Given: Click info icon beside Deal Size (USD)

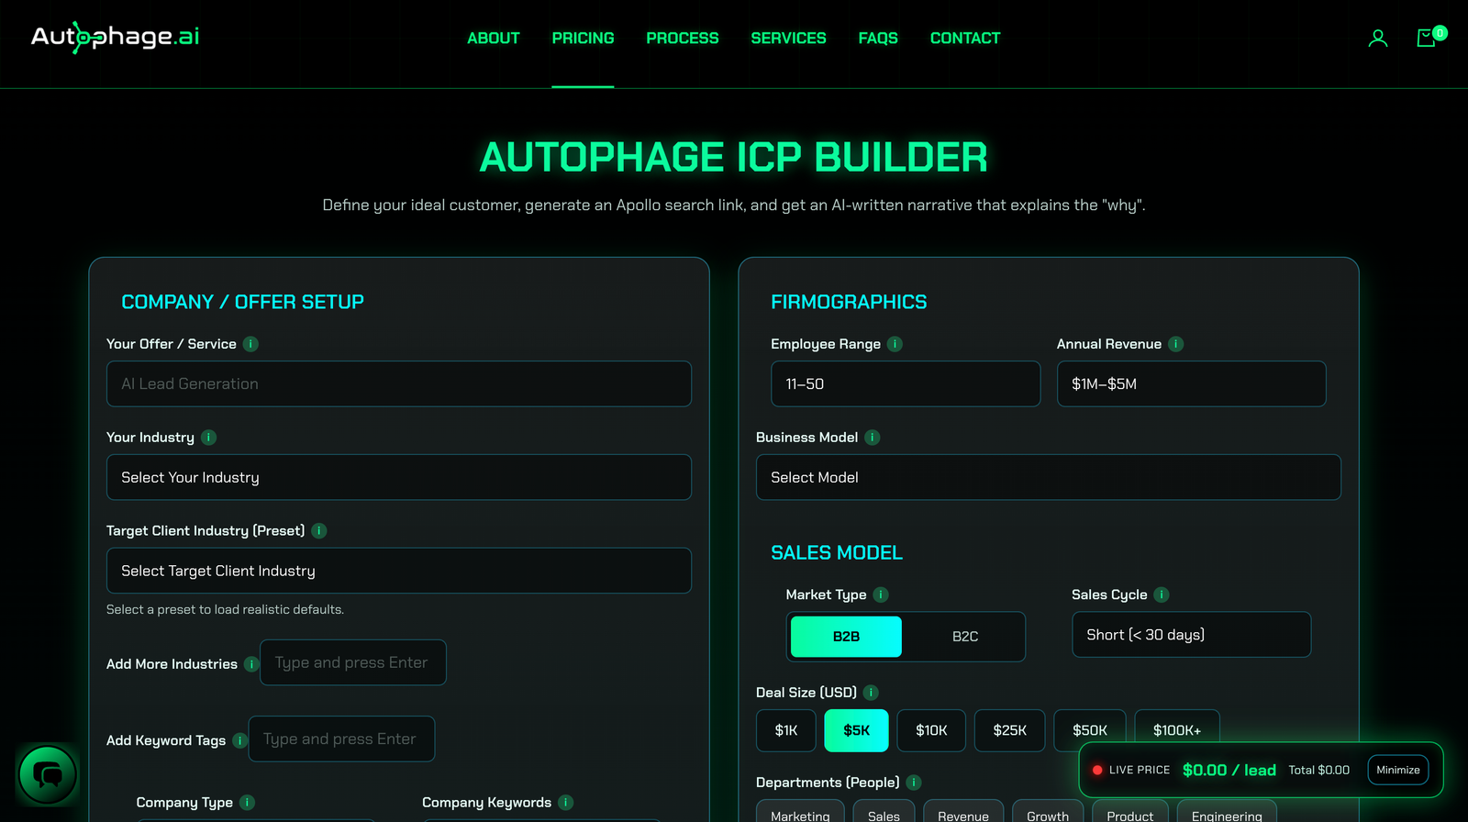Looking at the screenshot, I should click(x=872, y=693).
